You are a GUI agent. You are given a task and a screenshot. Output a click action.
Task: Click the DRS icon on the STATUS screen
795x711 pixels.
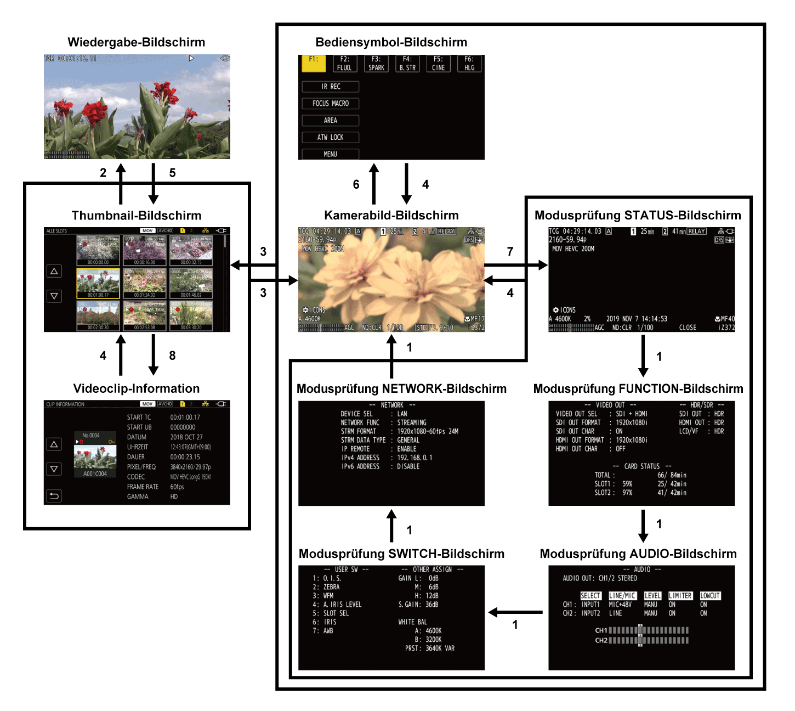[x=718, y=240]
